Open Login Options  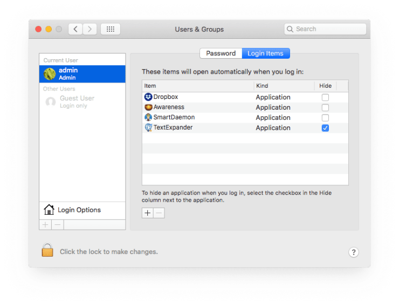(82, 210)
